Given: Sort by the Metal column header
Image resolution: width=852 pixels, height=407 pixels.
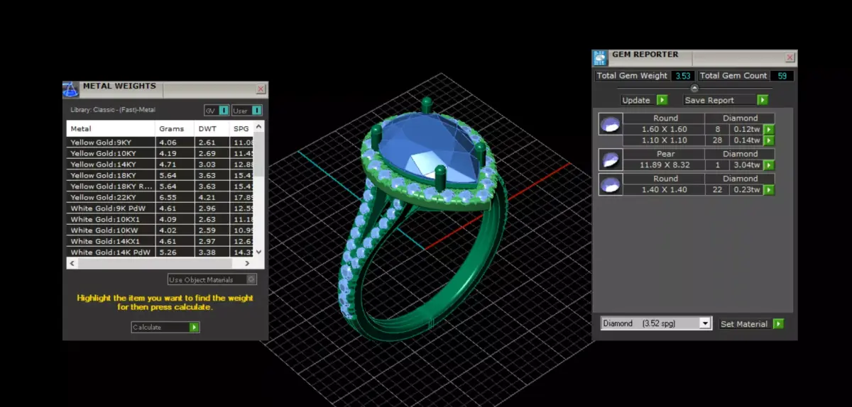Looking at the screenshot, I should pos(111,128).
